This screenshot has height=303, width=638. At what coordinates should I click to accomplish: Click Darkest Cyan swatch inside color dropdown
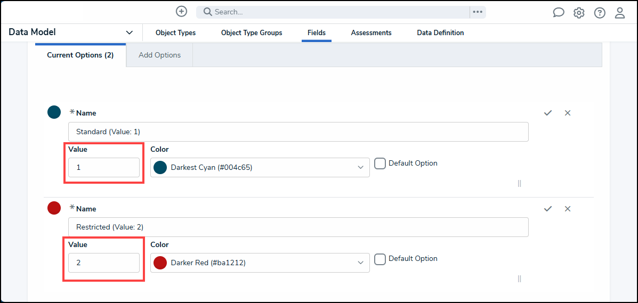click(160, 167)
